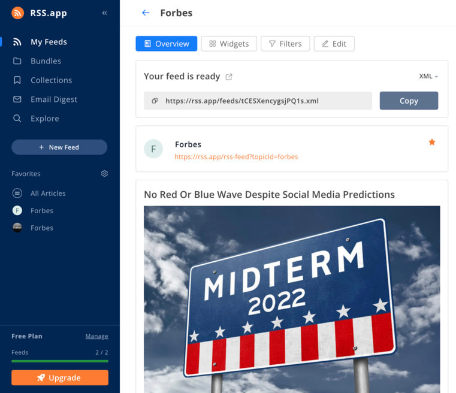
Task: Select Forbes favorite with dark logo avatar
Action: coord(41,228)
